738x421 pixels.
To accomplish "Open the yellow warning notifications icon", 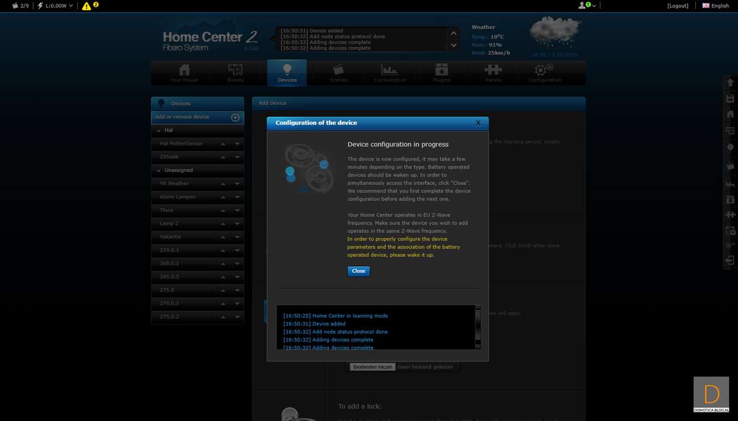I will 86,6.
